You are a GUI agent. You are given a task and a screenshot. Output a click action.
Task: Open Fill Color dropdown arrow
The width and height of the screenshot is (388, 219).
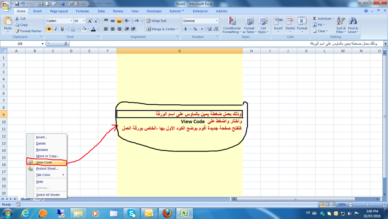point(88,29)
